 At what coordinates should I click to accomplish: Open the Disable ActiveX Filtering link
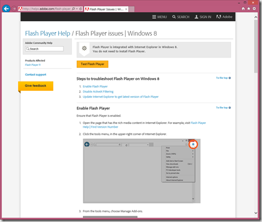(98, 91)
